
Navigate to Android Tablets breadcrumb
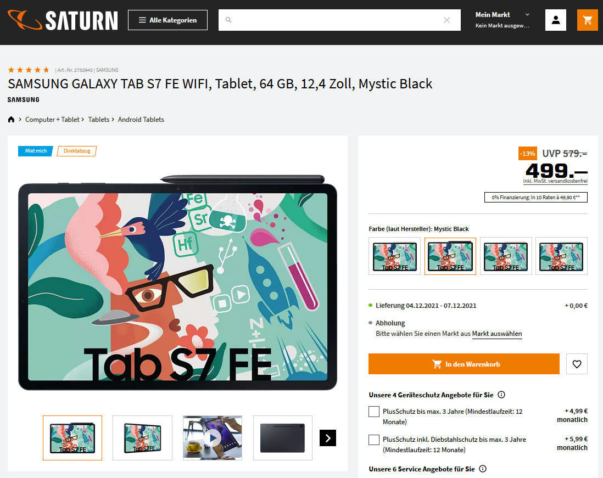141,120
